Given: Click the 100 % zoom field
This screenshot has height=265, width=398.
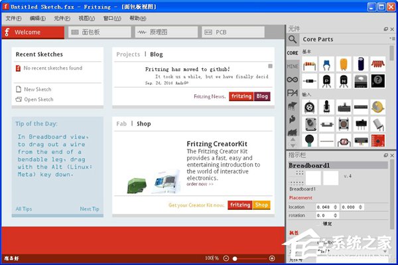Looking at the screenshot, I should coord(212,258).
